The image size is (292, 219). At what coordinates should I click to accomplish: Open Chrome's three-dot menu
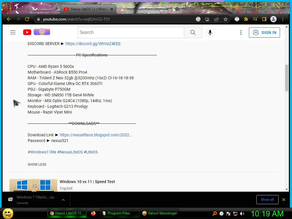(x=283, y=19)
